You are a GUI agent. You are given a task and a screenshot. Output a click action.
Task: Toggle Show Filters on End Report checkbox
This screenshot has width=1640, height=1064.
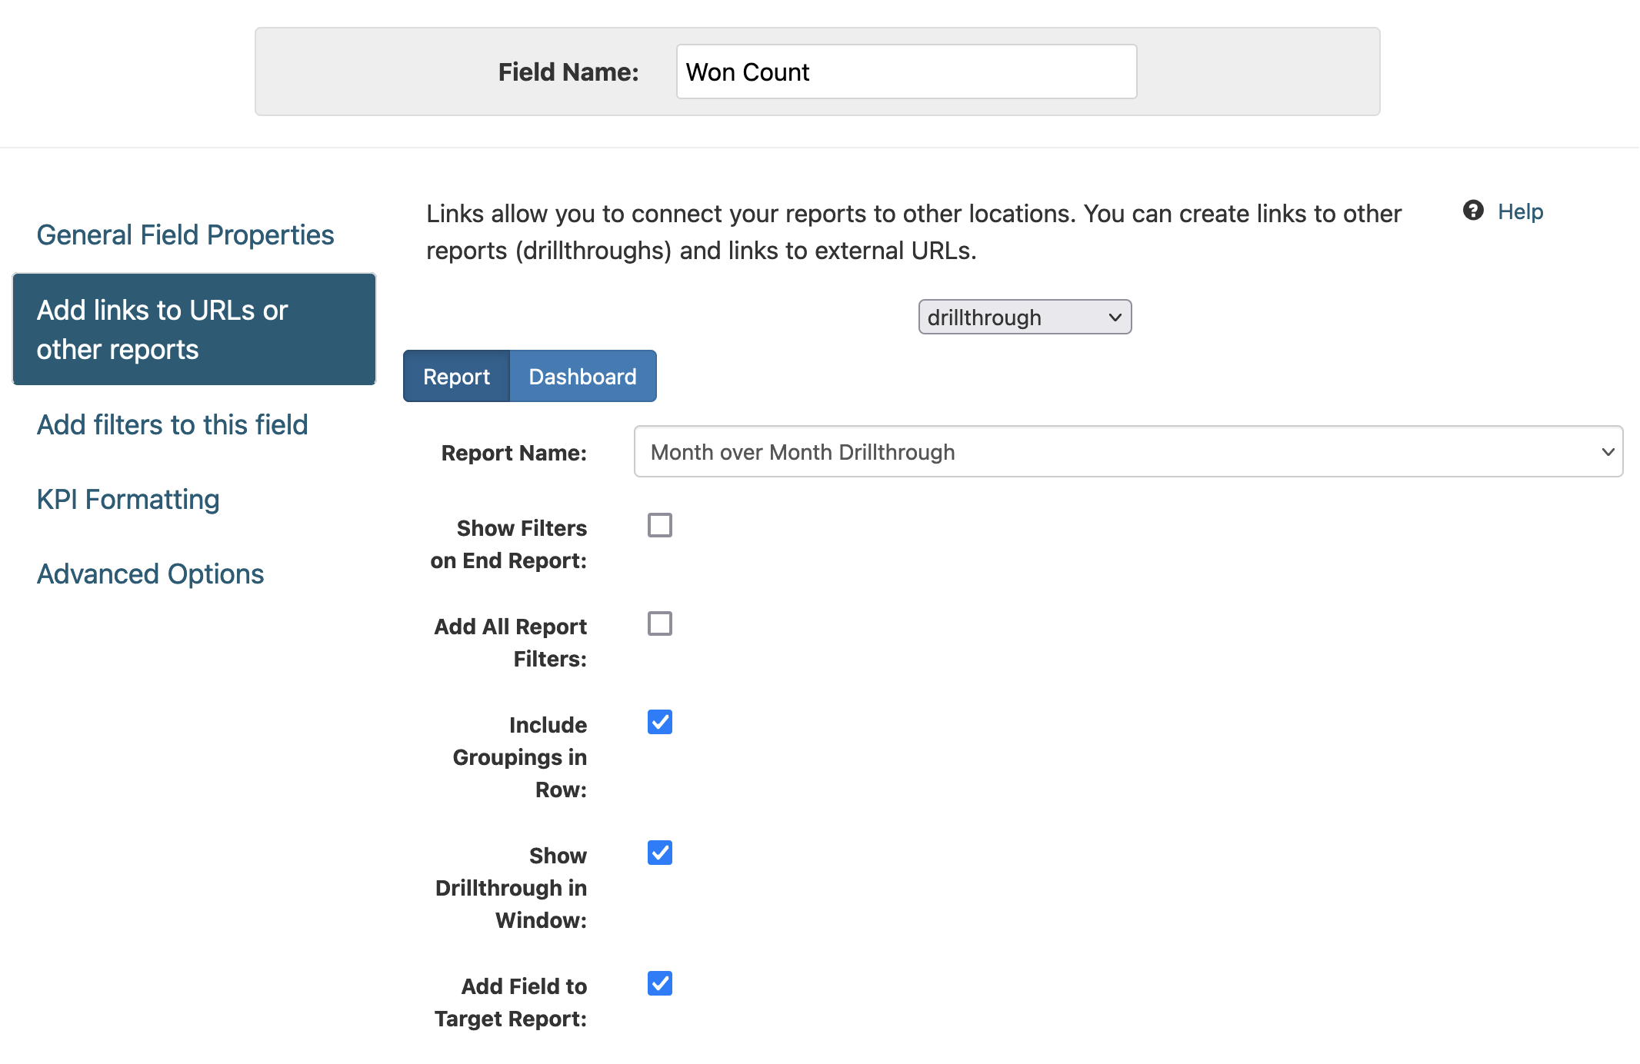pos(659,526)
